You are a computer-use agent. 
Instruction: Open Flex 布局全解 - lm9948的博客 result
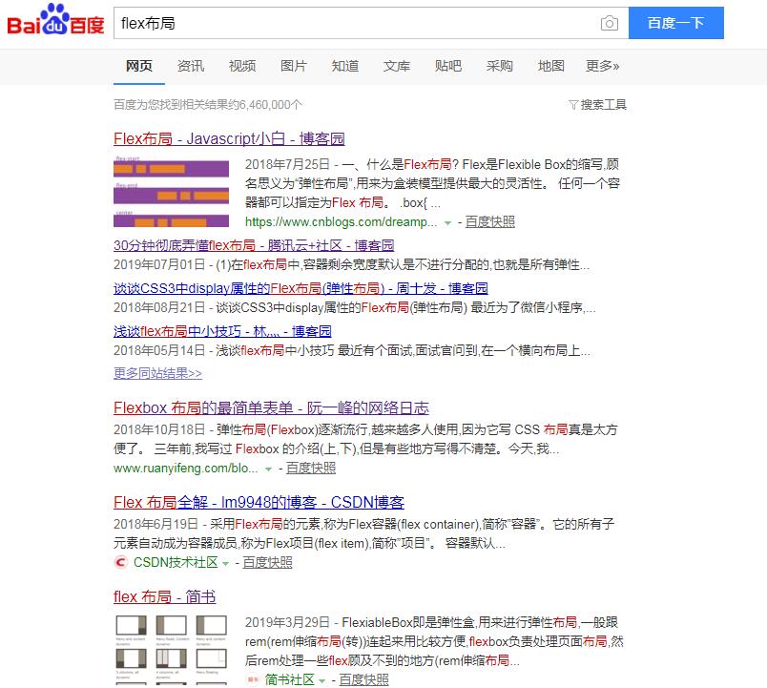259,503
